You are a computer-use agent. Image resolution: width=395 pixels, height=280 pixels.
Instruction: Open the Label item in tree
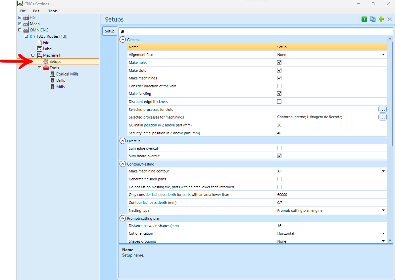(x=48, y=49)
